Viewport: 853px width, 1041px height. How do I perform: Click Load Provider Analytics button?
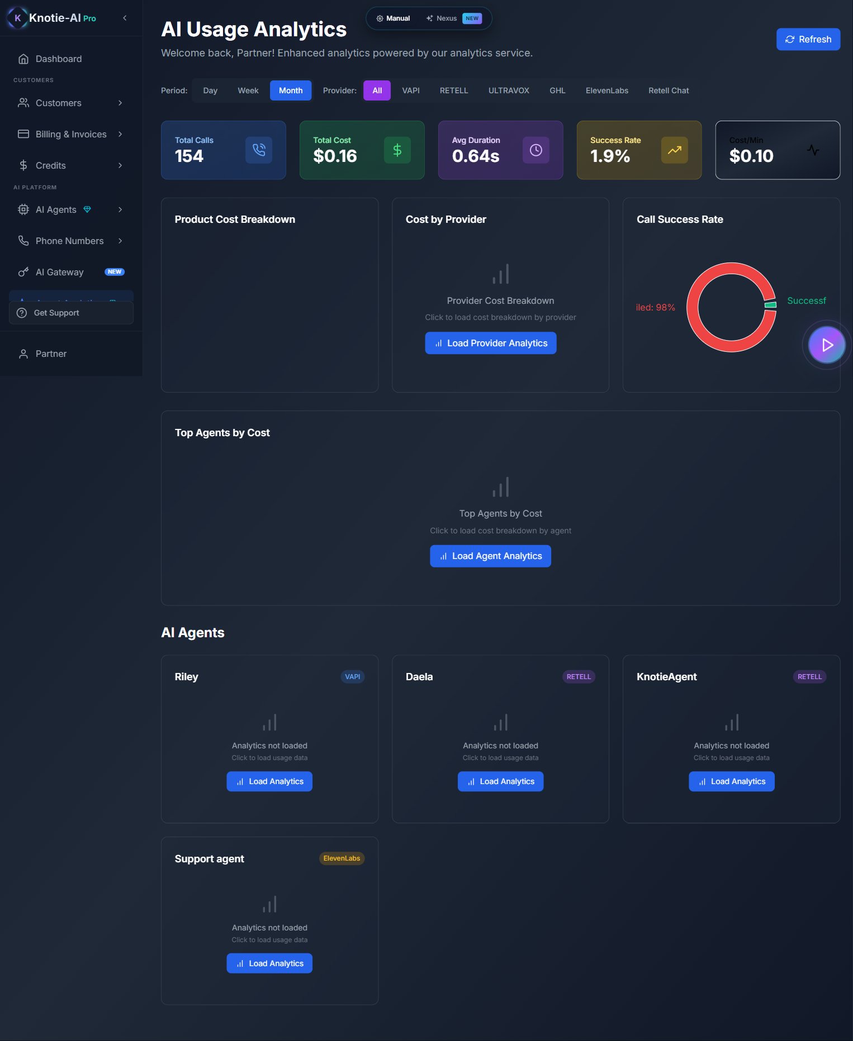coord(490,343)
